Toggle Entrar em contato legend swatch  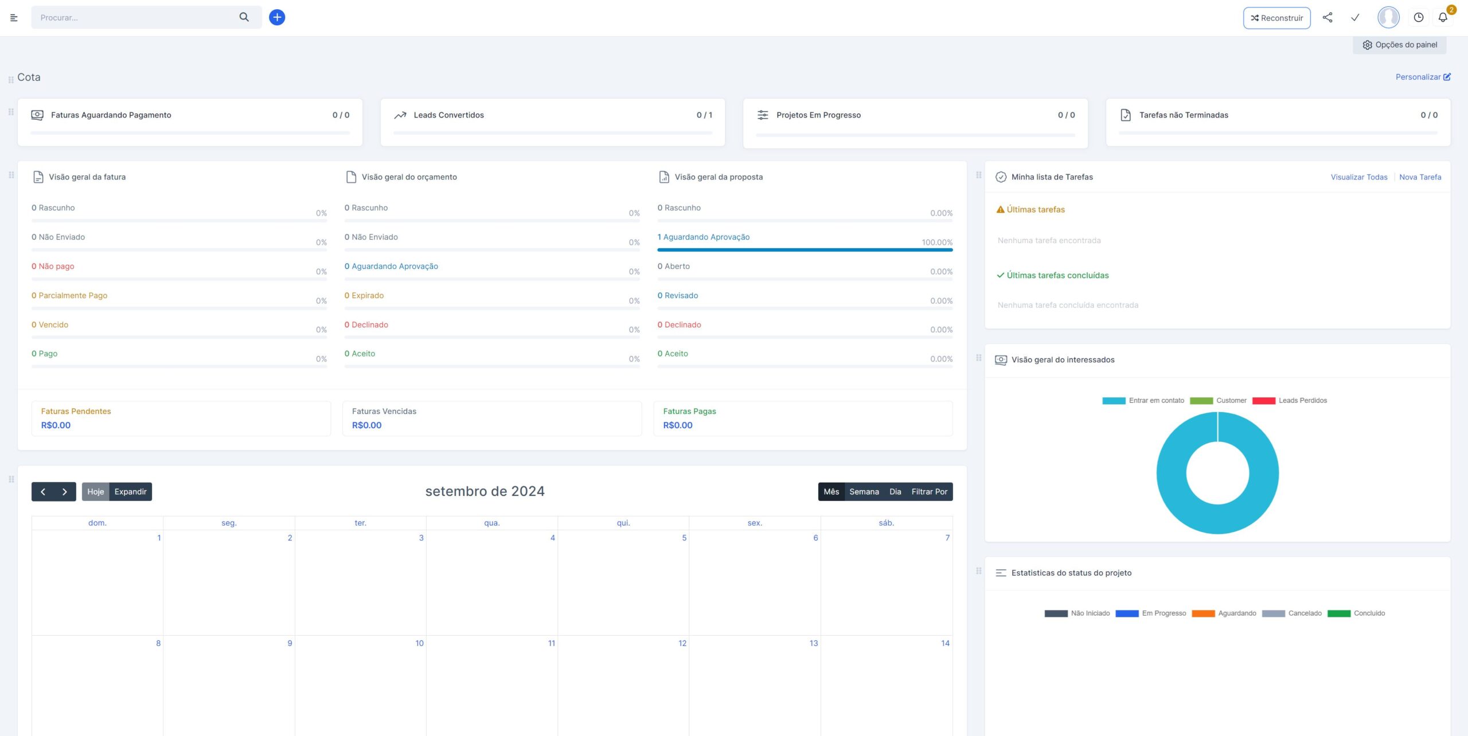pyautogui.click(x=1113, y=401)
